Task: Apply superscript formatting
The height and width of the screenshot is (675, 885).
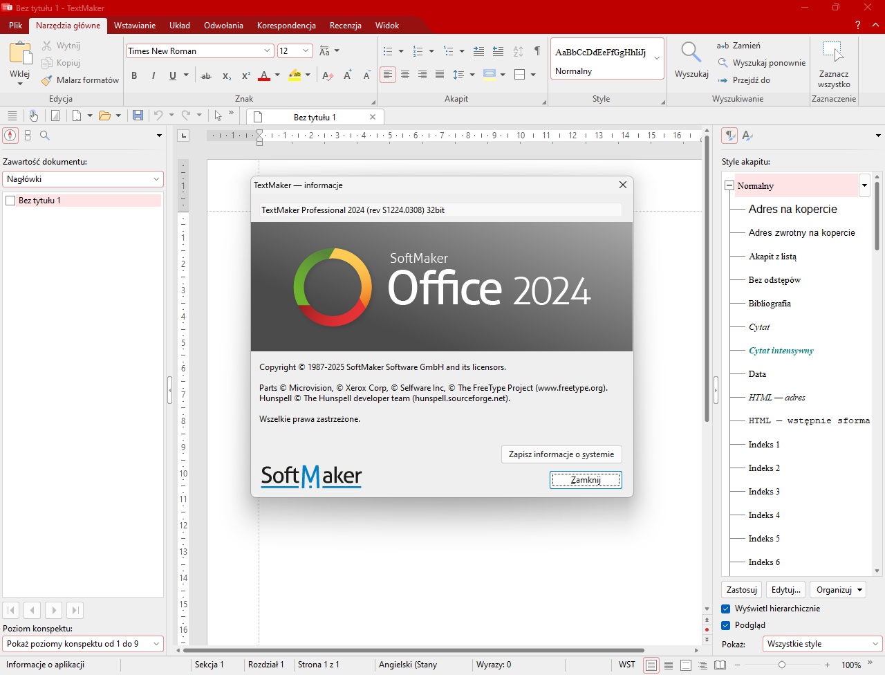Action: tap(245, 75)
